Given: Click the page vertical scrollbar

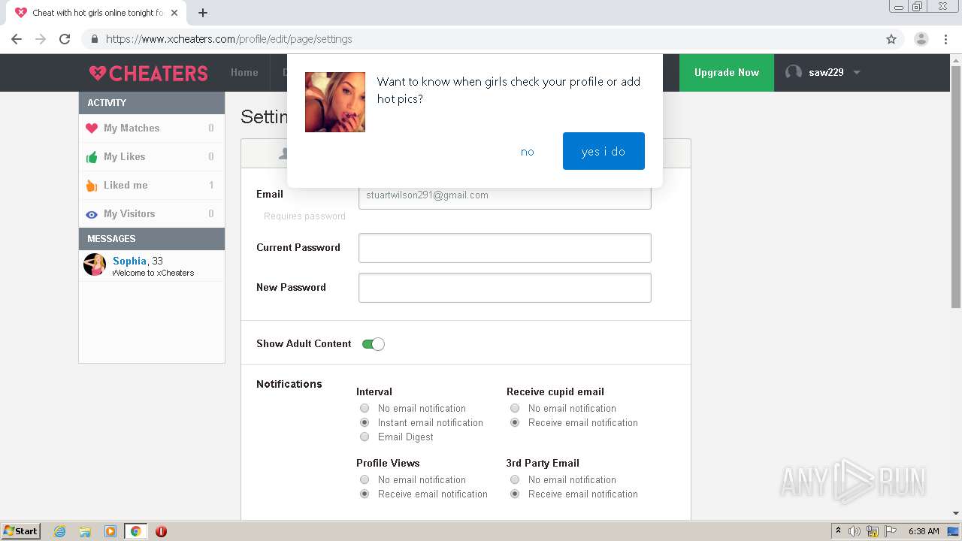Looking at the screenshot, I should (956, 188).
